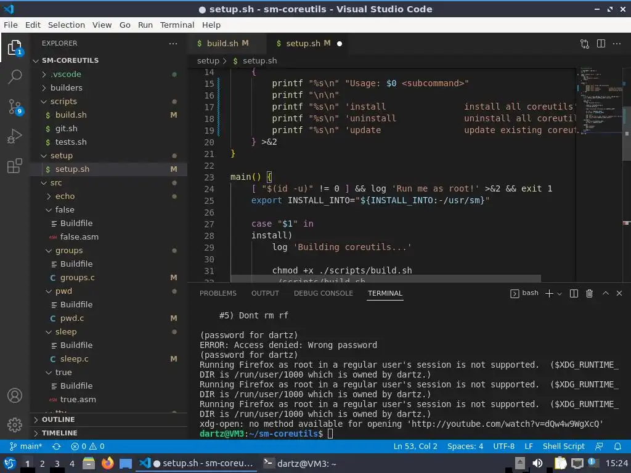The height and width of the screenshot is (473, 631).
Task: Change language mode Shell Script
Action: click(x=563, y=447)
